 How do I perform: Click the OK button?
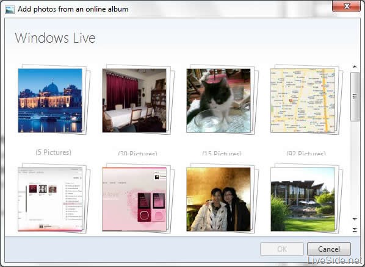[x=282, y=249]
